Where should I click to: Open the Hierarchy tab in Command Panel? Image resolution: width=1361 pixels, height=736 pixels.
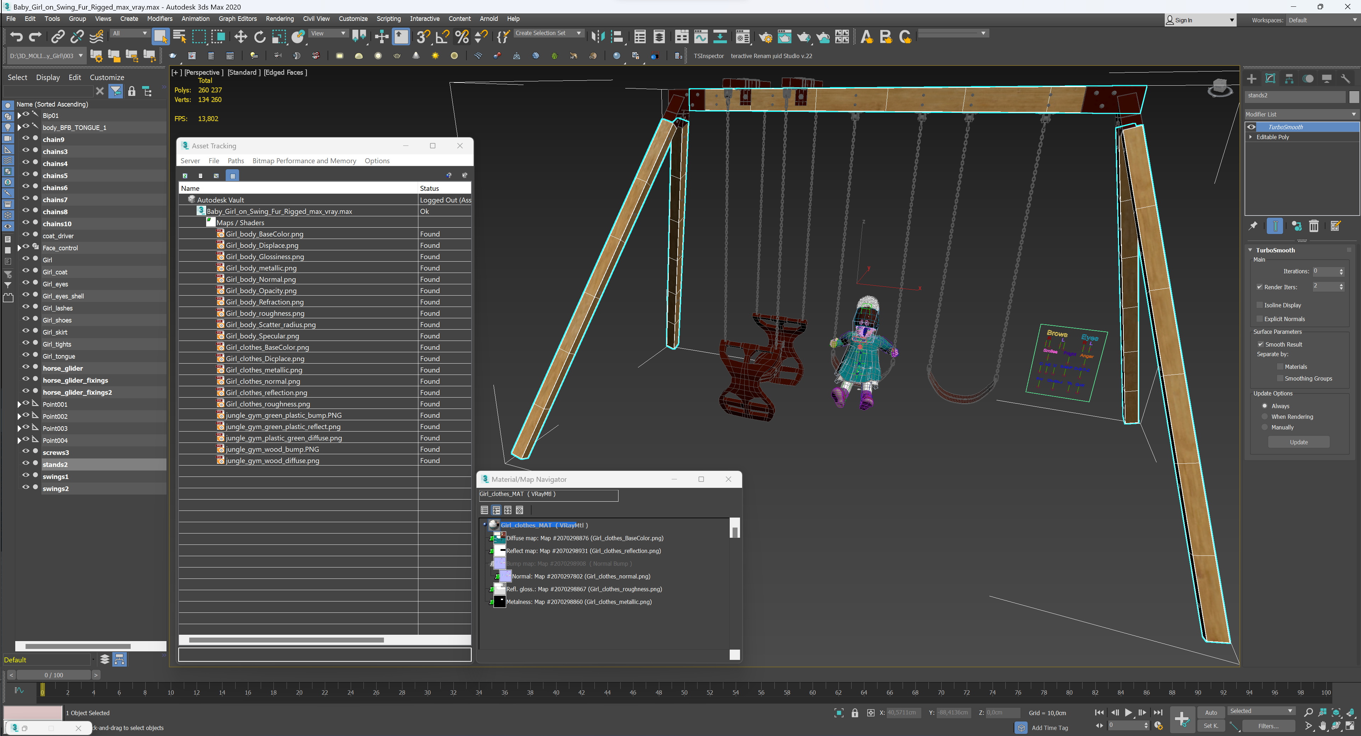(1289, 79)
